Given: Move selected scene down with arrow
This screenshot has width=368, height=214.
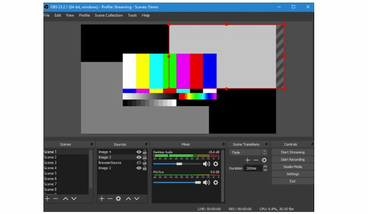Looking at the screenshot, I should [x=74, y=198].
